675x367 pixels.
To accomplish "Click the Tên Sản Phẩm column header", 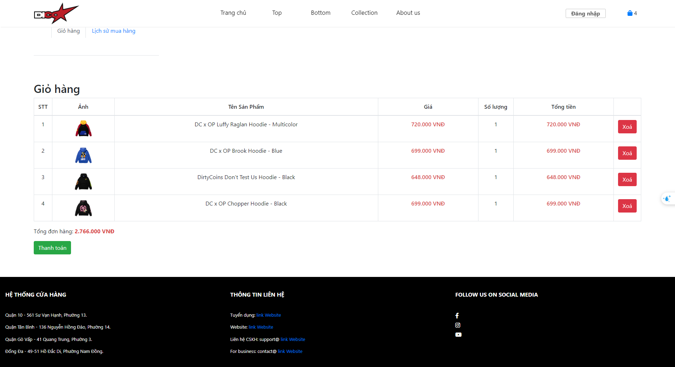I will coord(246,107).
